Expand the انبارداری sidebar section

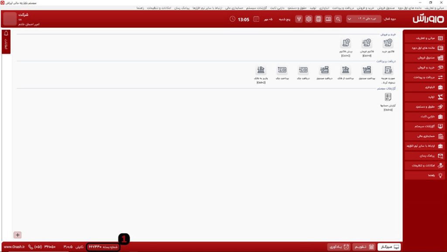point(424,87)
